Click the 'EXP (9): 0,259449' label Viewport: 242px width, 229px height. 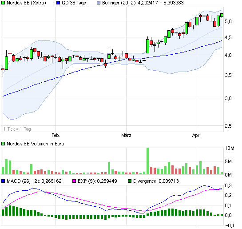tap(97, 181)
